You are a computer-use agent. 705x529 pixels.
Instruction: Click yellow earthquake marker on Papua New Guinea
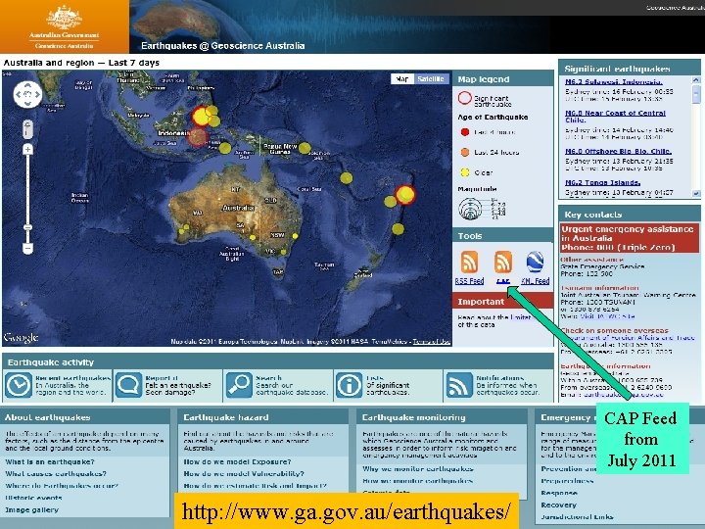coord(305,148)
